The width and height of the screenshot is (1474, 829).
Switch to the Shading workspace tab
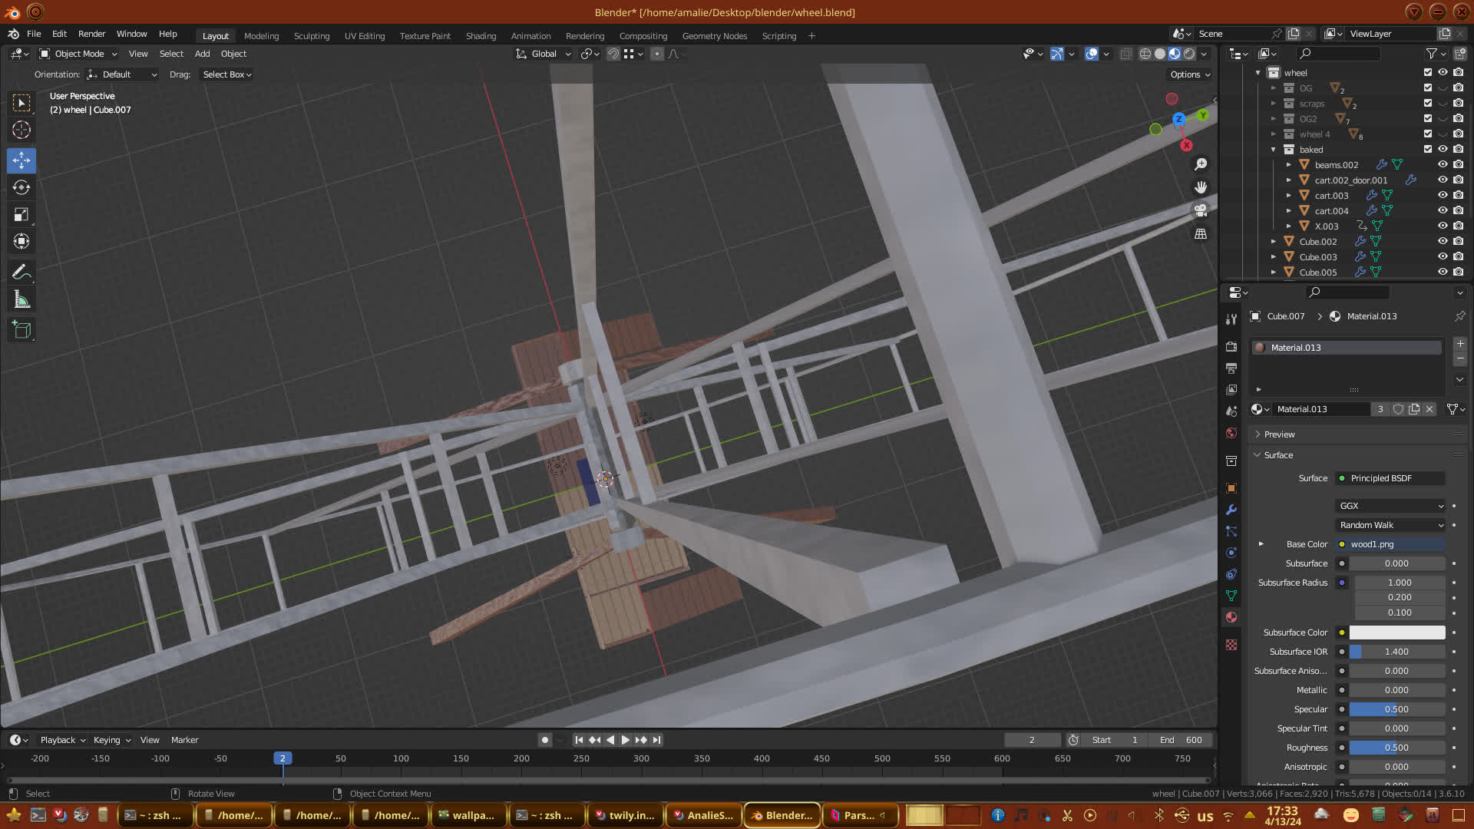pos(481,36)
